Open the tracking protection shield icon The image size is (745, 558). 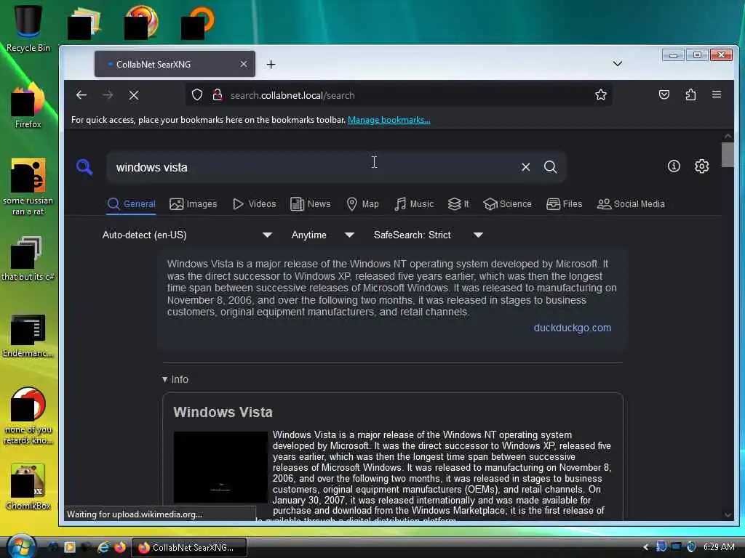pyautogui.click(x=196, y=95)
